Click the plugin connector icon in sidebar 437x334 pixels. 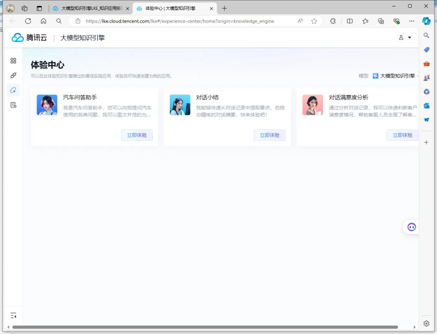[x=13, y=76]
